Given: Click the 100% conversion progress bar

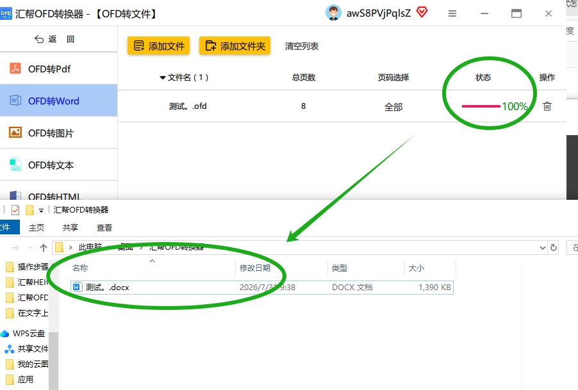Looking at the screenshot, I should click(x=481, y=106).
